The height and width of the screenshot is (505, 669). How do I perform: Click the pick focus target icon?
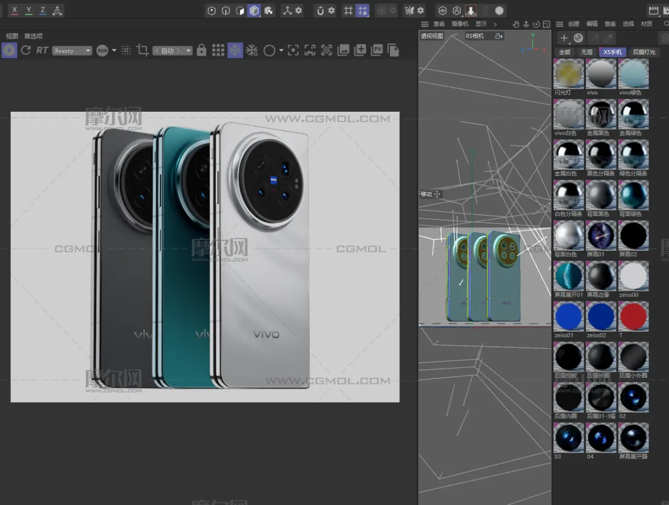[x=293, y=50]
